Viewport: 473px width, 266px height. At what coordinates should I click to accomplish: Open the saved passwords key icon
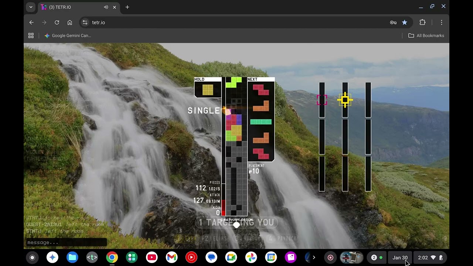click(x=393, y=23)
